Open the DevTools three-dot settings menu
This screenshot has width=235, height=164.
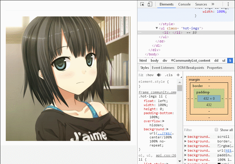point(228,4)
